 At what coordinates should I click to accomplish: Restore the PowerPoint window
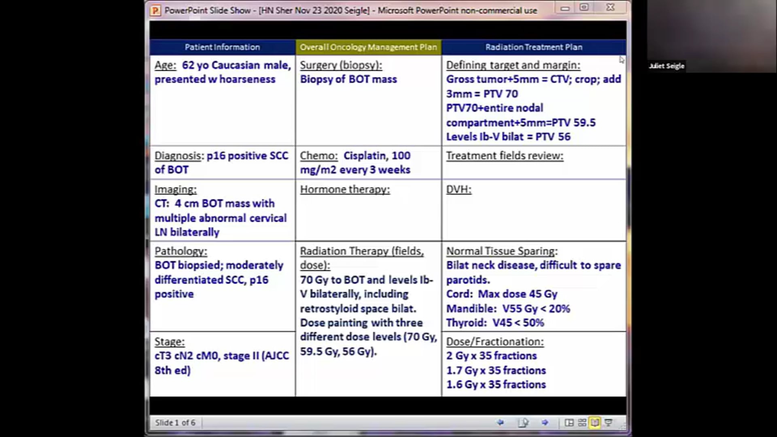click(x=584, y=8)
